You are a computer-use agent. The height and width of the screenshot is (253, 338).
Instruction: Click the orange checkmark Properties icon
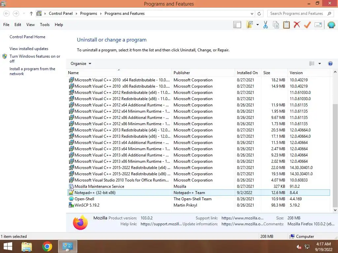[307, 25]
